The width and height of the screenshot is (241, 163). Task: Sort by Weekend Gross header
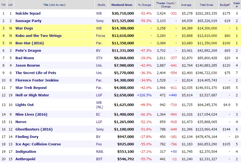122,5
